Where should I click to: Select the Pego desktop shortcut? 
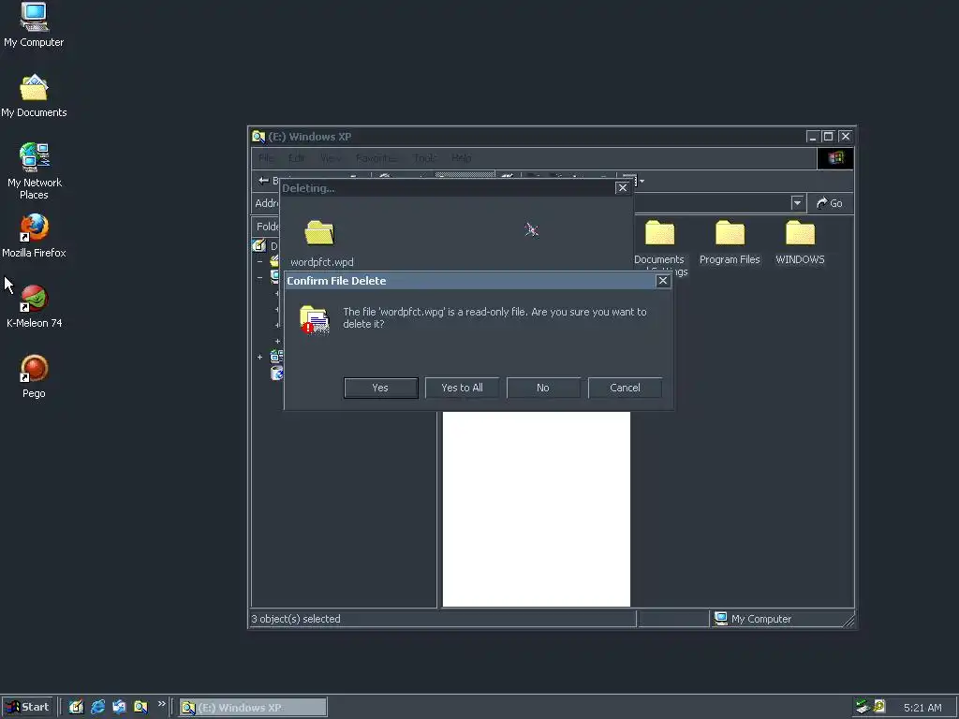pyautogui.click(x=34, y=376)
